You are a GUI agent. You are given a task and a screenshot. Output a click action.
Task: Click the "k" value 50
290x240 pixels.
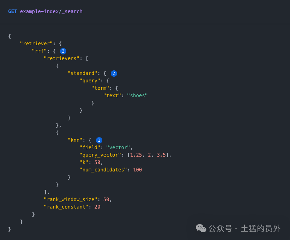(x=97, y=162)
